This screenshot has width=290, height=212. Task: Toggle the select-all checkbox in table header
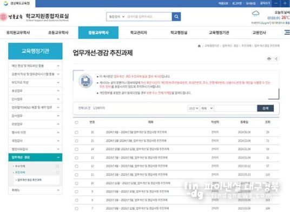click(x=77, y=122)
